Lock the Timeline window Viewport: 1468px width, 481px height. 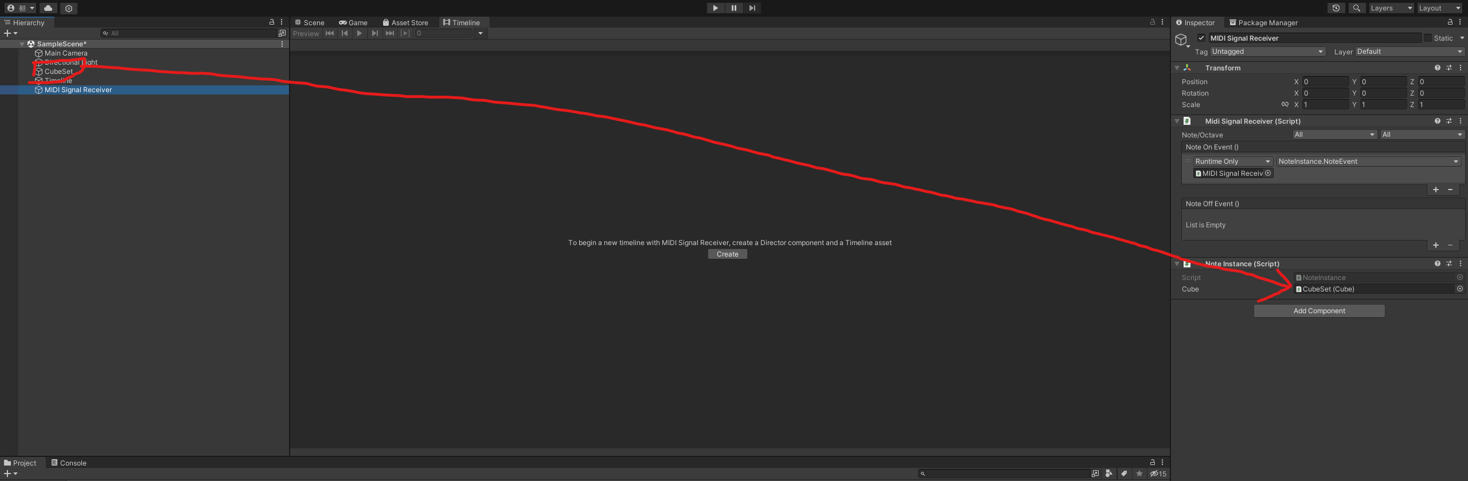1153,22
